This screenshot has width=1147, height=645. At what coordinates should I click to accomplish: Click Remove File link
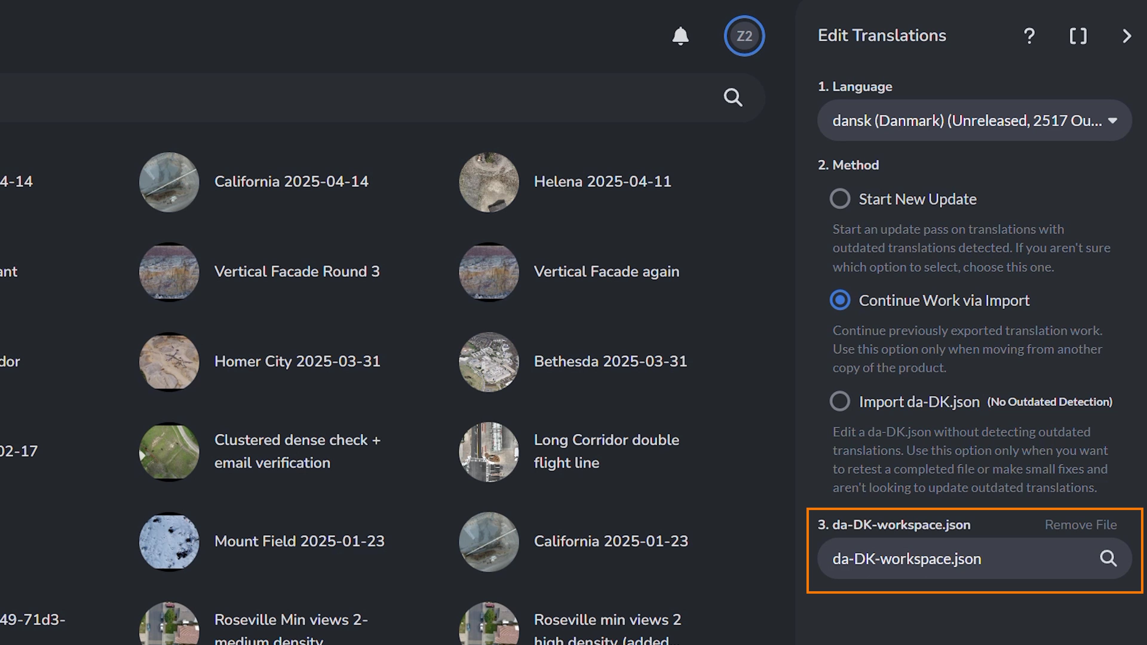coord(1080,525)
